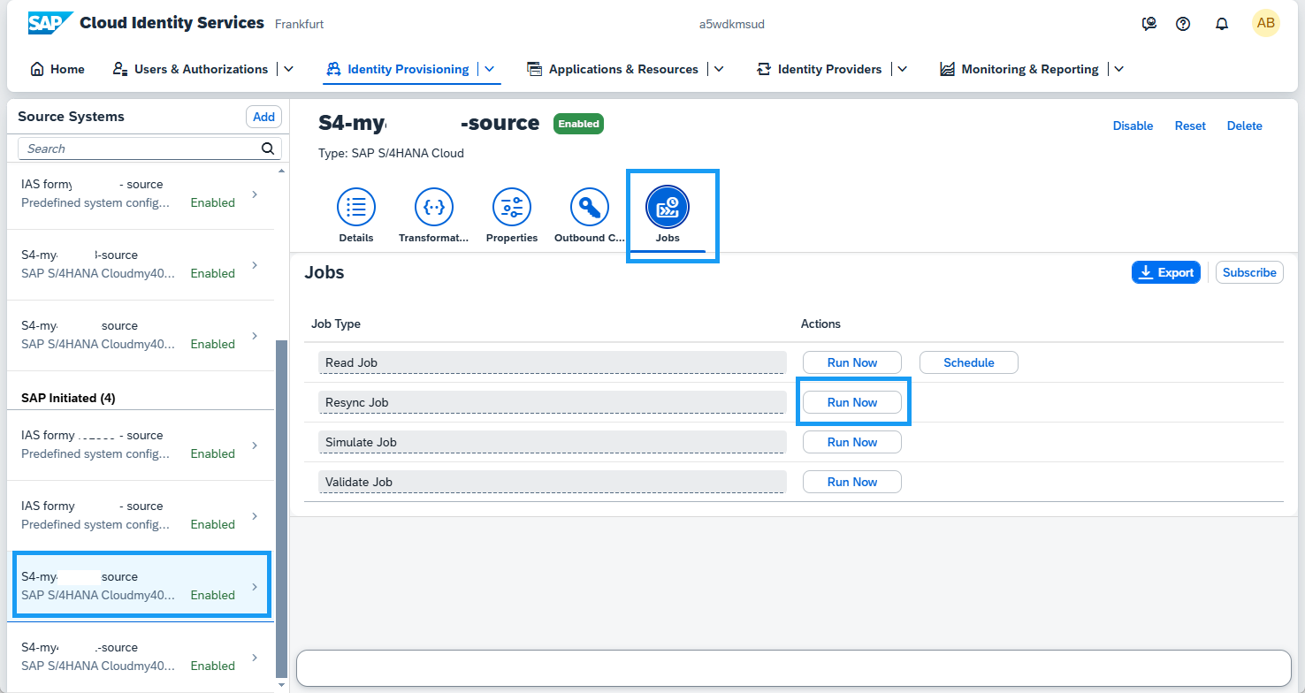This screenshot has width=1305, height=693.
Task: Open Identity Providers menu
Action: tap(820, 69)
